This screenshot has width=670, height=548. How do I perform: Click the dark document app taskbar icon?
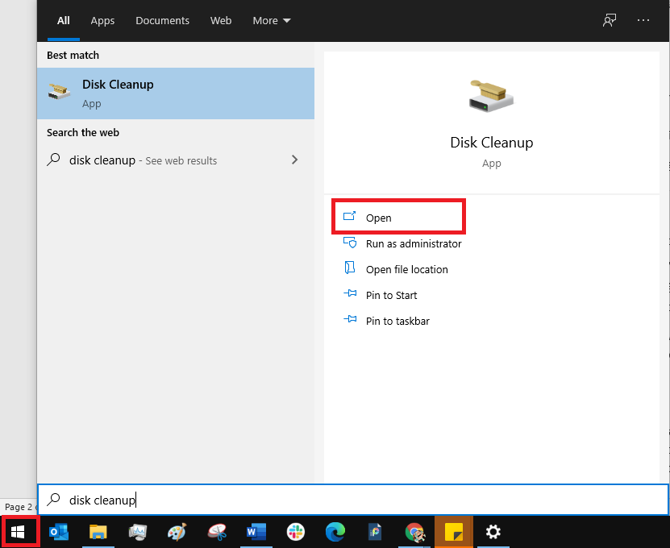point(375,532)
